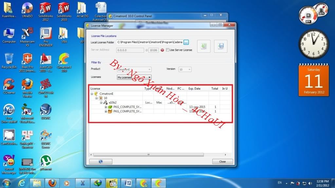This screenshot has width=335, height=188.
Task: Enable the Use Server License checkbox
Action: coord(168,50)
